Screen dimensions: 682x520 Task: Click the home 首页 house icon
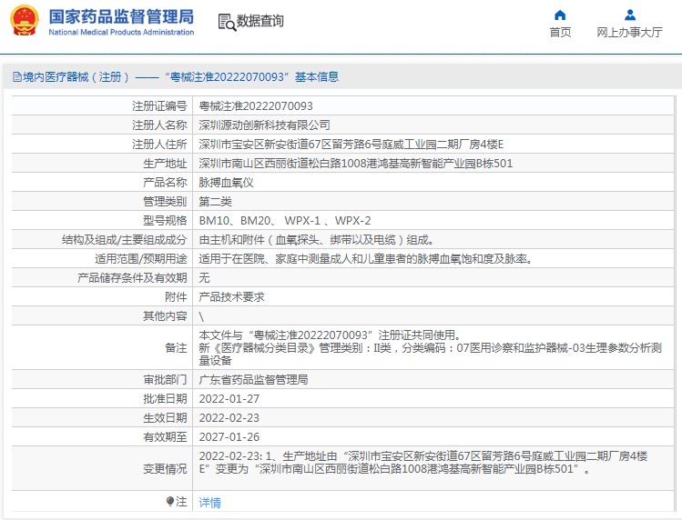tap(560, 15)
